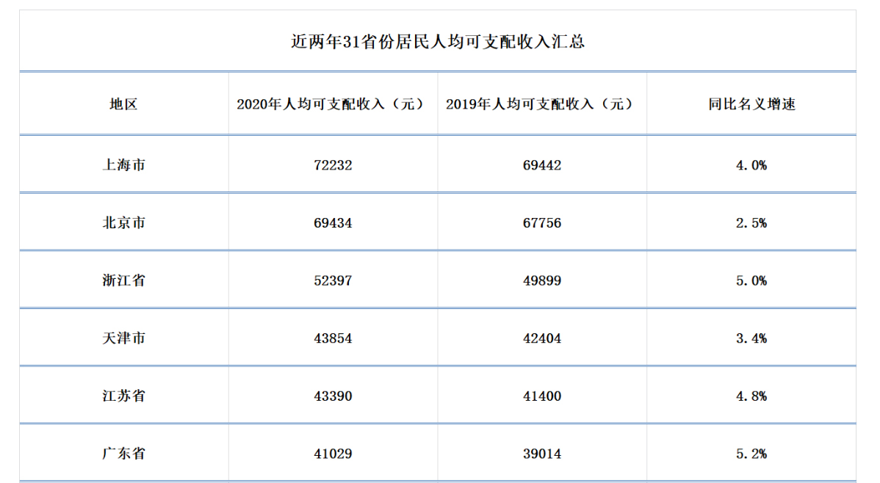Select the value 49899
The image size is (880, 483).
[x=542, y=280]
